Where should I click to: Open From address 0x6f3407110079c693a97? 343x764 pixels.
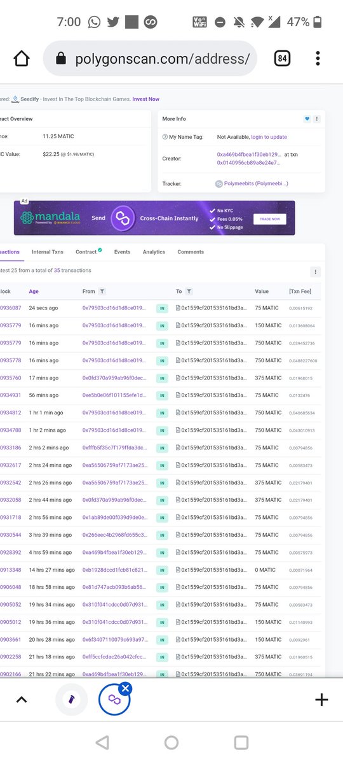pos(114,639)
